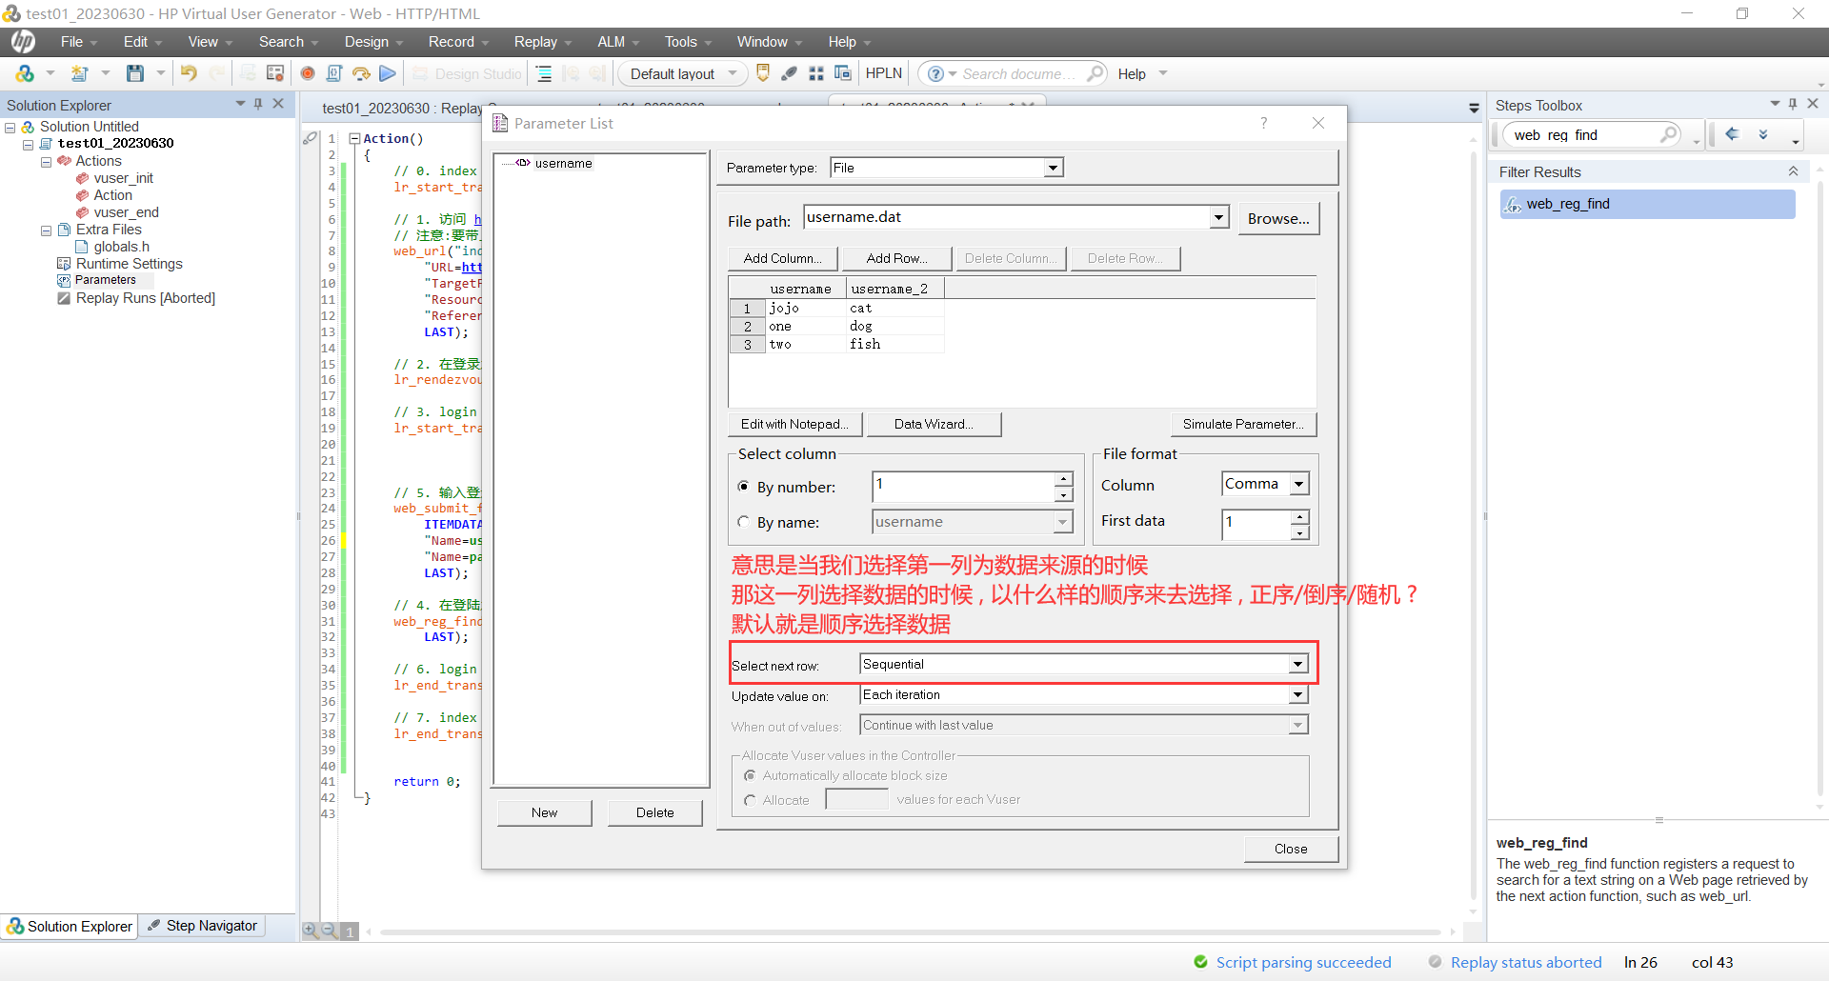Open the Parameter type dropdown
Screen dimensions: 1829x981
pyautogui.click(x=1053, y=168)
